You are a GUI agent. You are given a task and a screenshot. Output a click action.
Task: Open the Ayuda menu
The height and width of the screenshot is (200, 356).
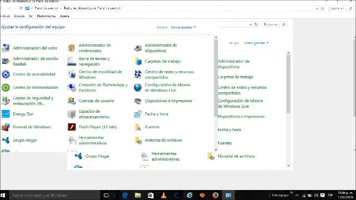(65, 16)
